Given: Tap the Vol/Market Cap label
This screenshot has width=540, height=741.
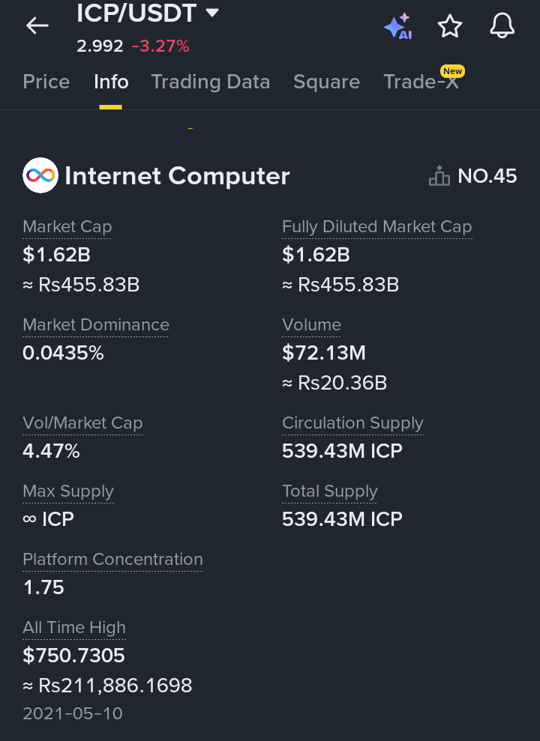Looking at the screenshot, I should pos(82,423).
